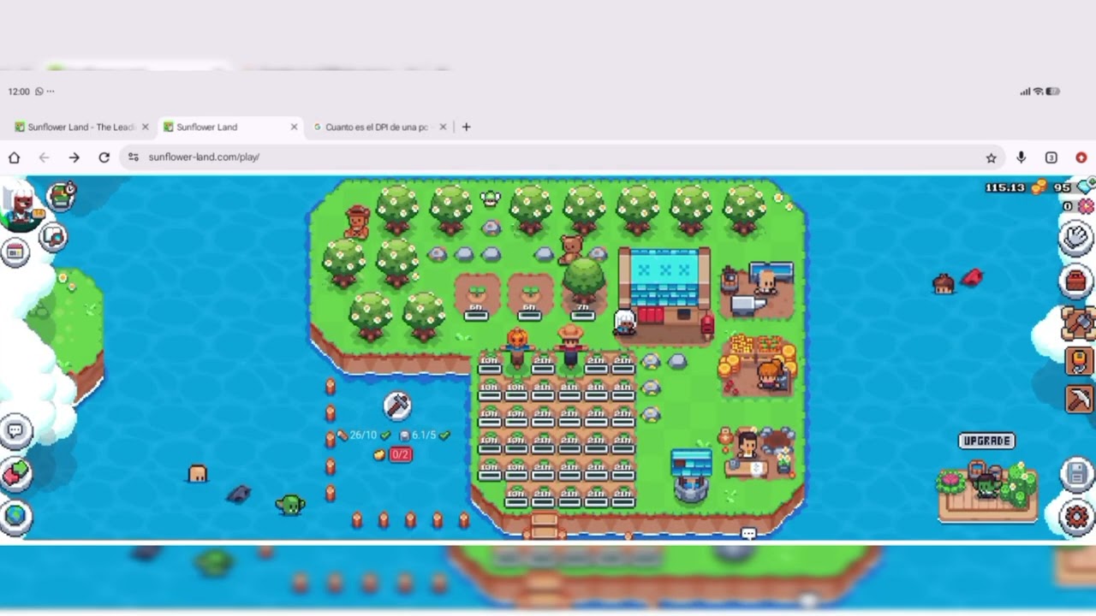Click the brown teddy bear near the stones

click(x=570, y=249)
